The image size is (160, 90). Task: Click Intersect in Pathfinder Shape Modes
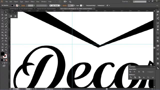pyautogui.click(x=139, y=72)
